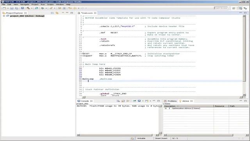Click Collapse All icon in Project Explorer

click(x=52, y=13)
